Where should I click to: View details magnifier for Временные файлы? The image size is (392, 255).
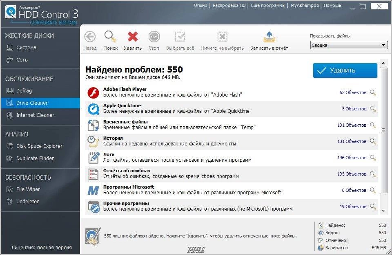(x=373, y=125)
